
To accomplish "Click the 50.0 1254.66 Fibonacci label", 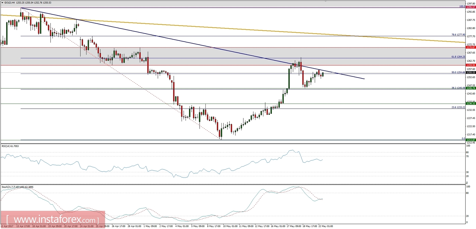I will point(458,72).
